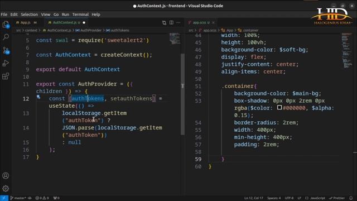Click the open changes icon in editor toolbar

click(164, 22)
